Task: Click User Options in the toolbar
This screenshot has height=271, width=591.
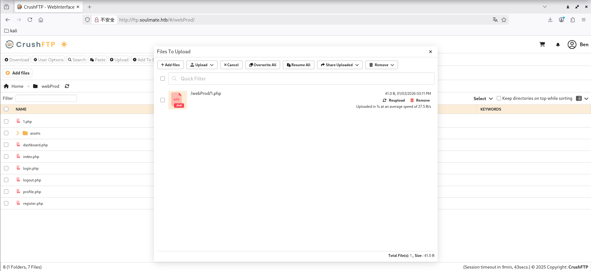Action: [x=49, y=60]
